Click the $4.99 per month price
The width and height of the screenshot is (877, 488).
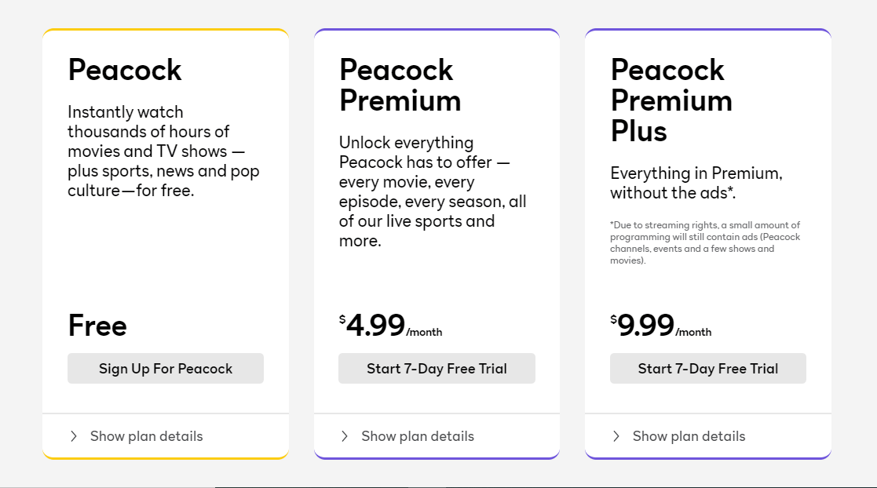coord(390,326)
